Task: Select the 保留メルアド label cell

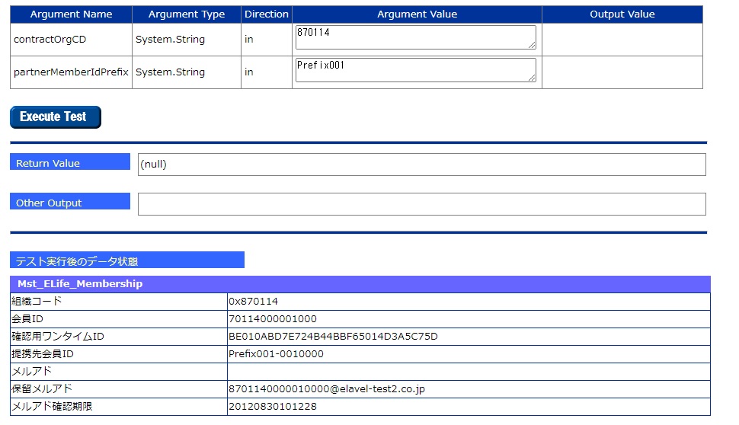Action: (119, 388)
